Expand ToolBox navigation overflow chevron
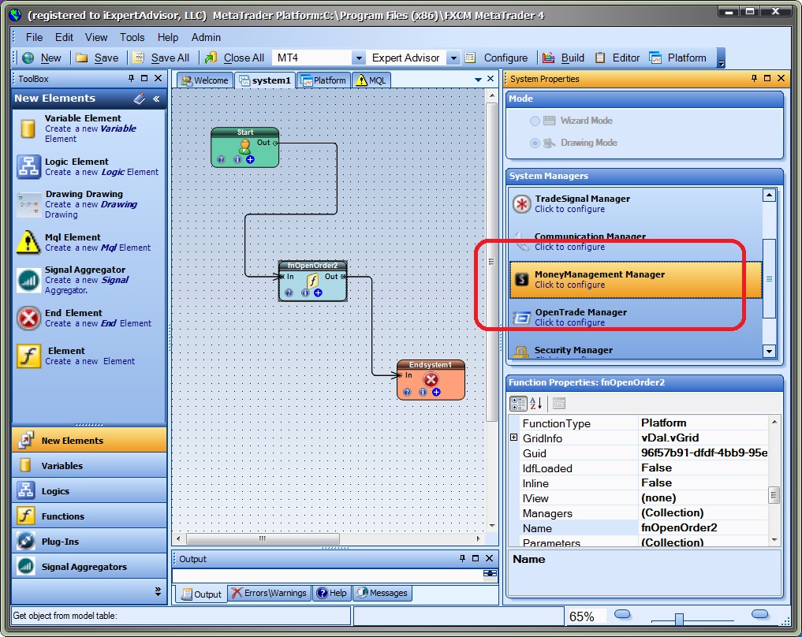Viewport: 802px width, 637px height. click(158, 591)
